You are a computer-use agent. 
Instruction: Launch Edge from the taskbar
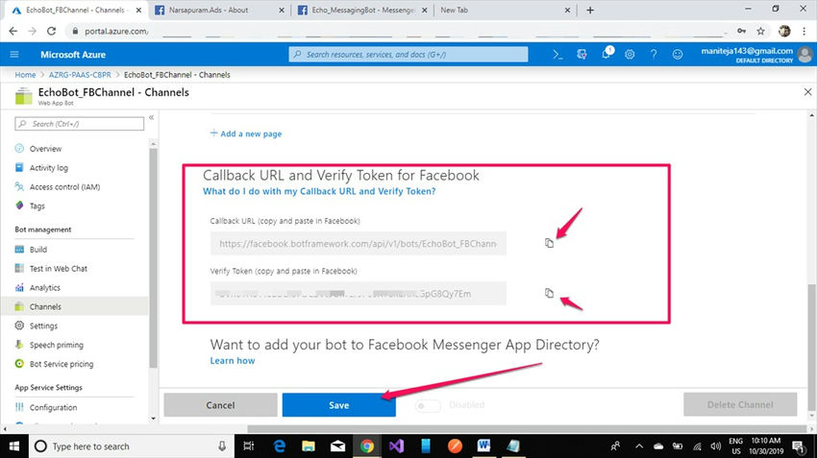coord(280,446)
